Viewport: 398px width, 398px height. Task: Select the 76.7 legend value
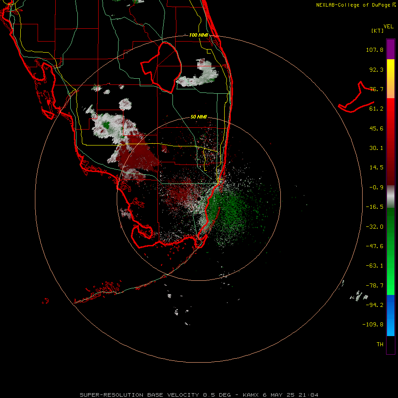point(376,89)
